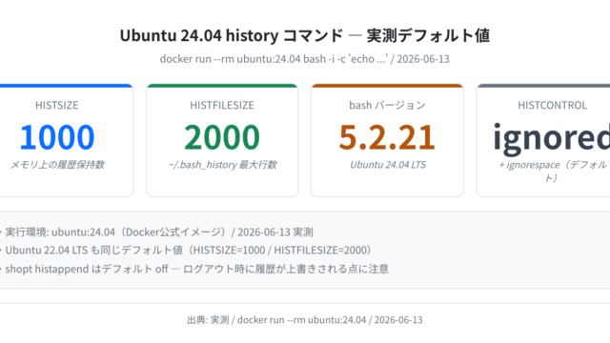
Task: Click the 出典 source footer text
Action: point(305,320)
